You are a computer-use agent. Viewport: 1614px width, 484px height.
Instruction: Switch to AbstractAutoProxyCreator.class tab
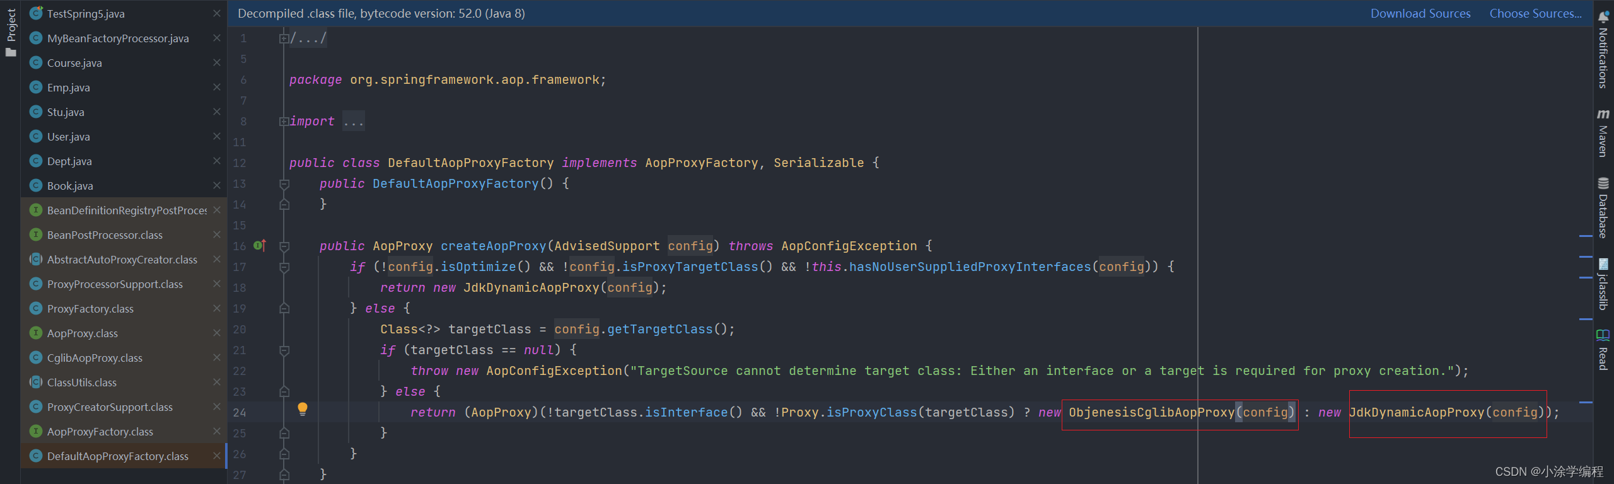pyautogui.click(x=122, y=259)
